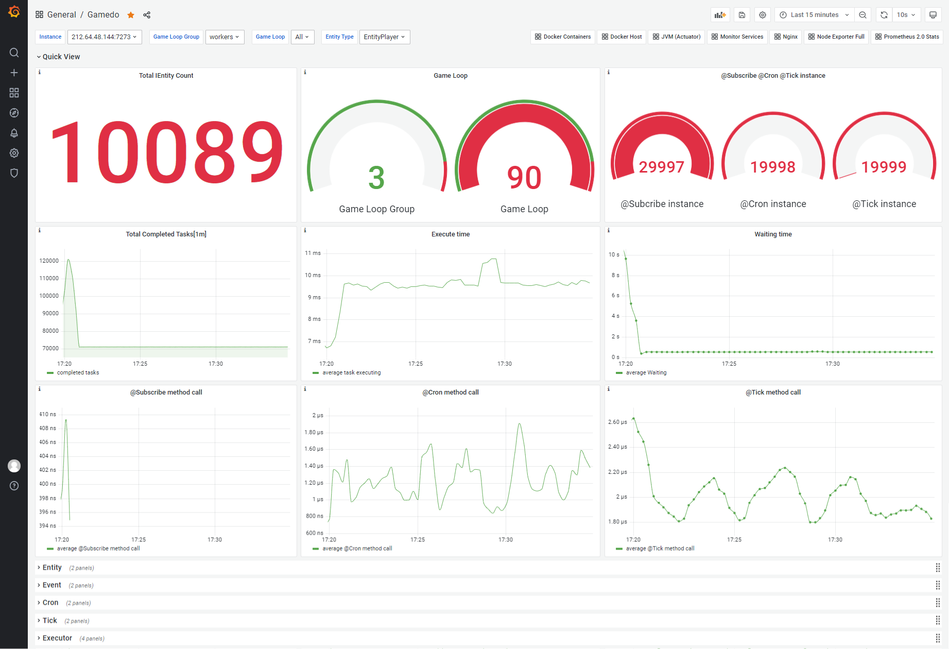
Task: Open the Prometheus 2.0 Stats link
Action: (x=907, y=37)
